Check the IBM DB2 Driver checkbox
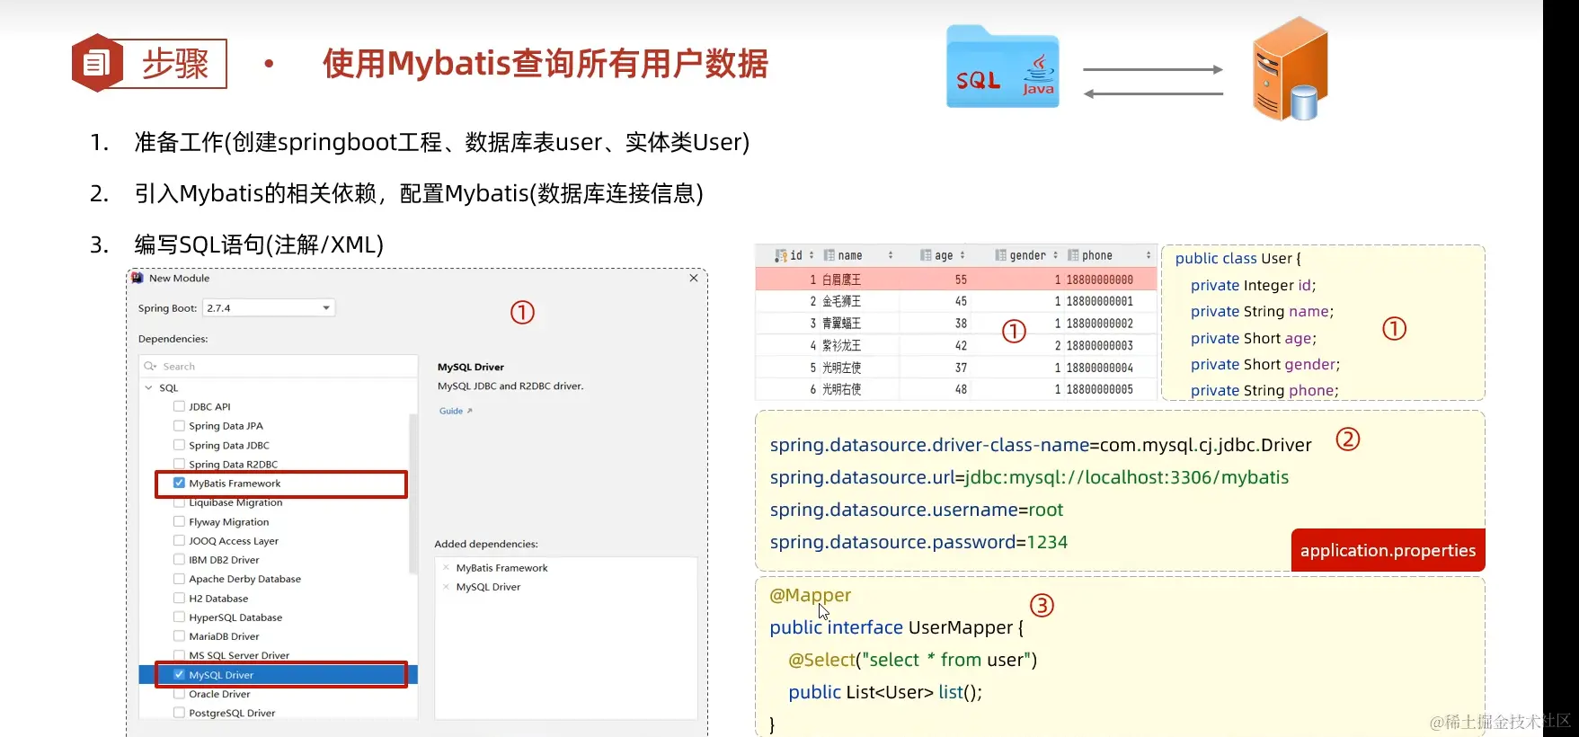This screenshot has width=1579, height=737. tap(179, 560)
